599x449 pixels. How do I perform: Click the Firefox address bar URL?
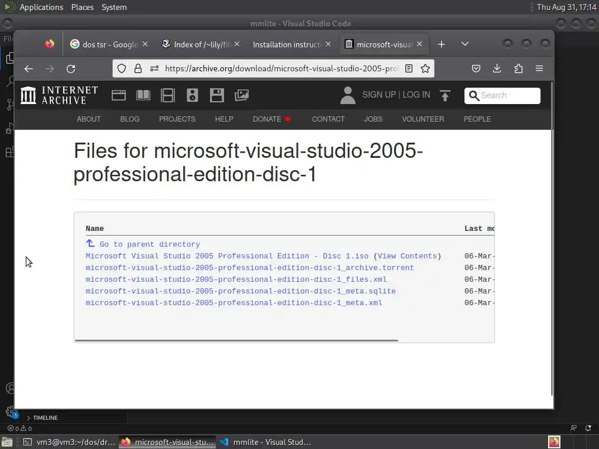281,69
